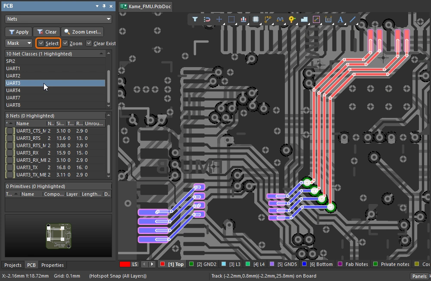The image size is (431, 281).
Task: Select the Place String text tool
Action: pos(340,19)
